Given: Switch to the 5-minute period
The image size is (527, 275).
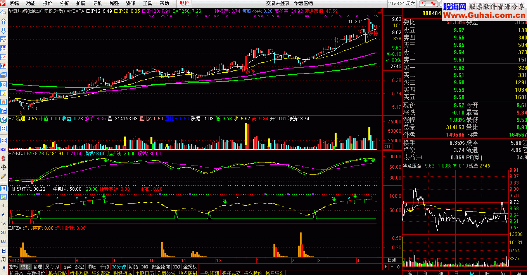Looking at the screenshot, I should pos(3,215).
